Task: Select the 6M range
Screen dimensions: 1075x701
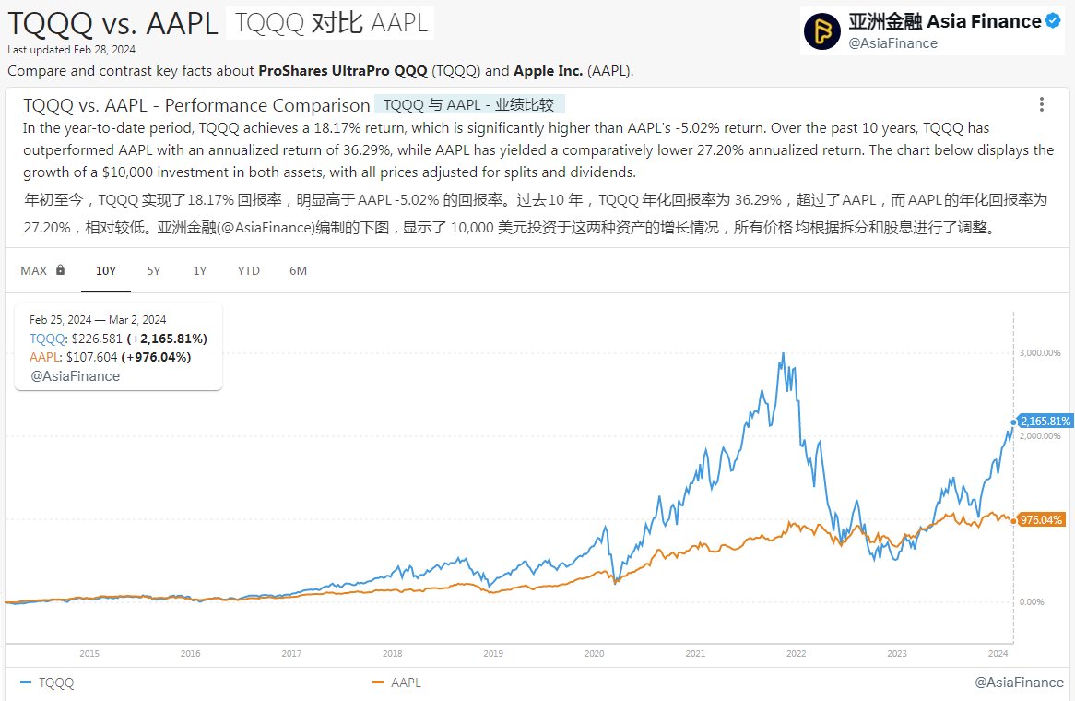Action: pos(297,270)
